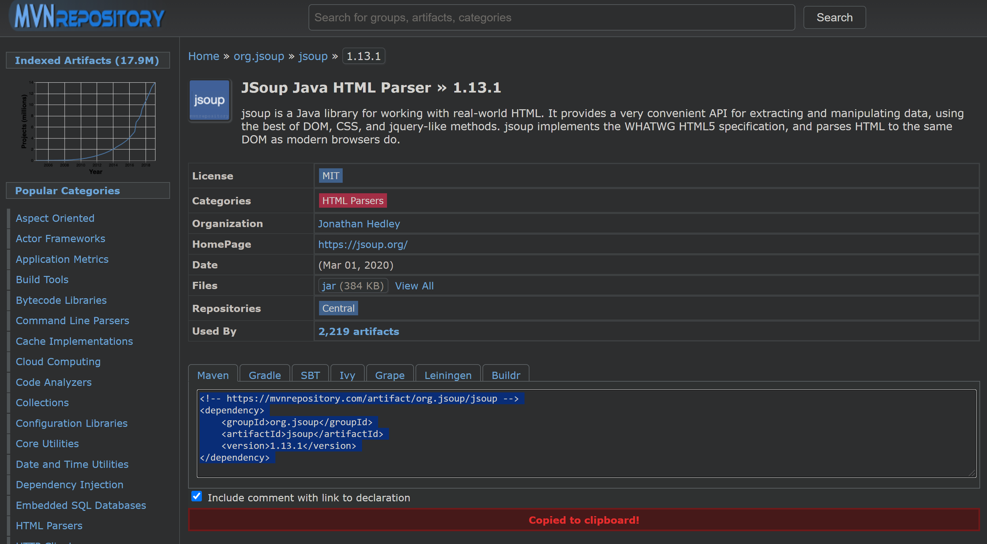Open Jonathan Hedley organization link
This screenshot has height=544, width=987.
tap(359, 224)
